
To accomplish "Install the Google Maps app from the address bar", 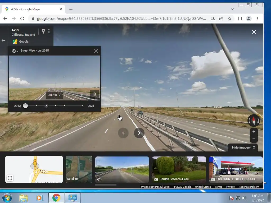I will pyautogui.click(x=213, y=19).
